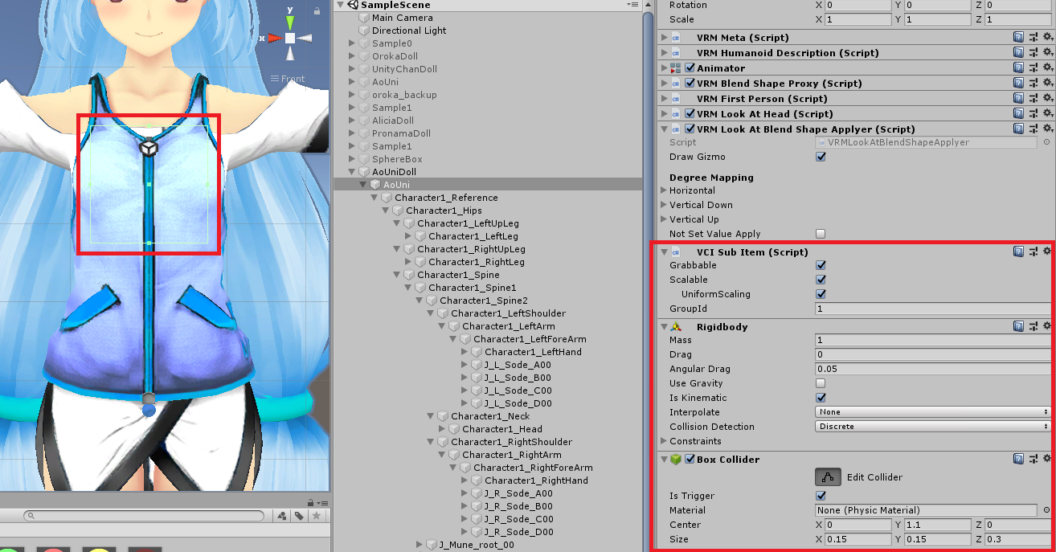Open saved search favorites star in Project panel

[316, 516]
